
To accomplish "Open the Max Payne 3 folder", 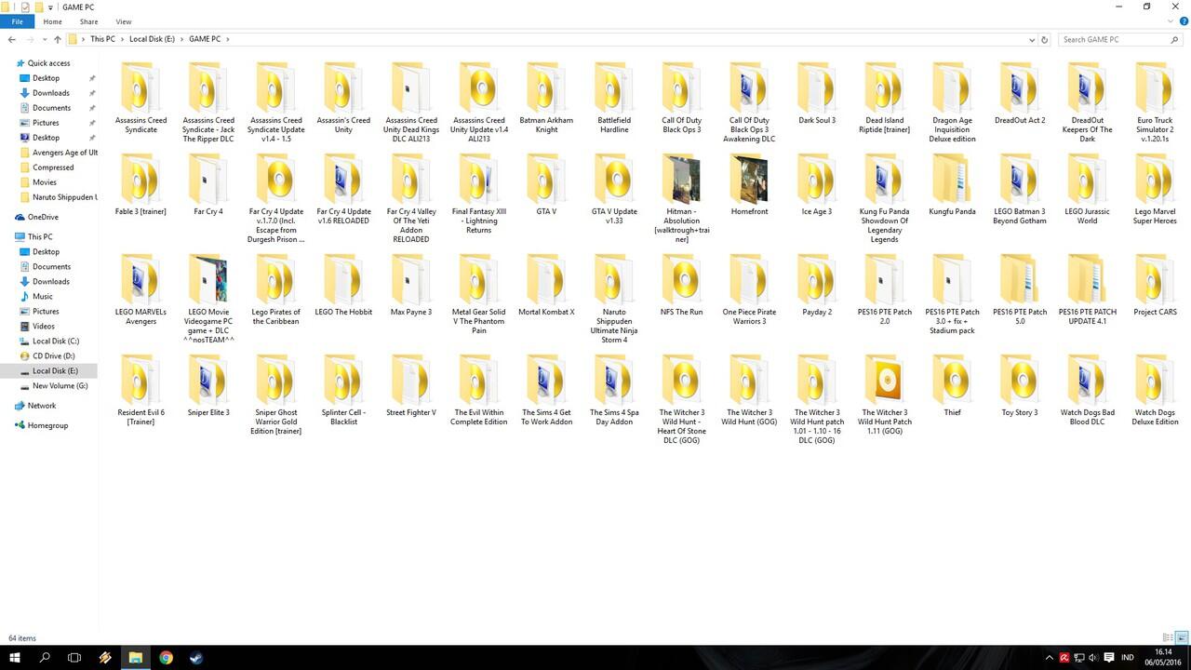I will [x=411, y=285].
